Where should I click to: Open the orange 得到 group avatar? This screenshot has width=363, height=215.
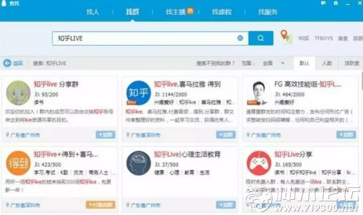coord(18,163)
